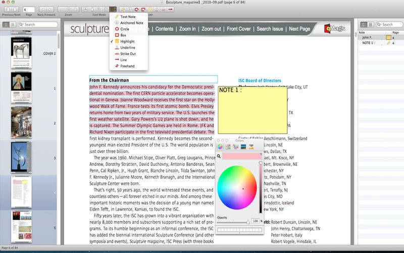Choose Anchored Note from the dropdown menu
This screenshot has width=404, height=253.
coord(129,23)
